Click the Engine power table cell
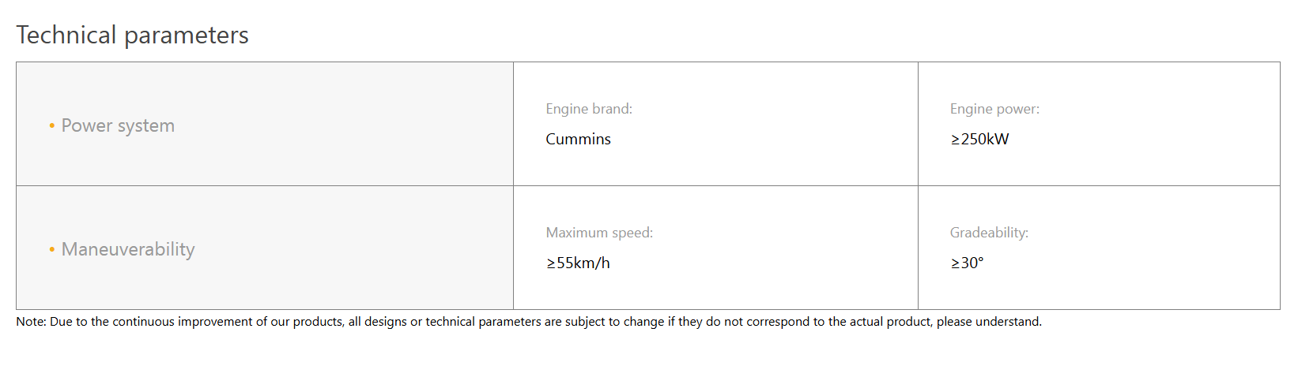 tap(1099, 124)
